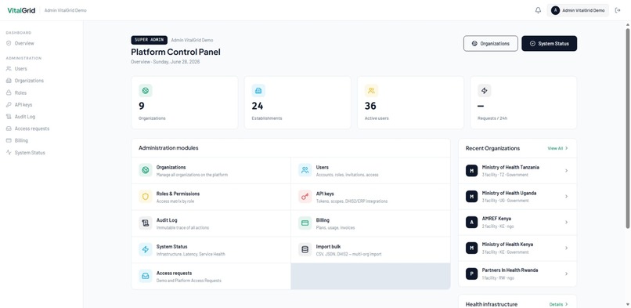Click the Audit Log sidebar icon
The height and width of the screenshot is (308, 631).
pyautogui.click(x=9, y=117)
